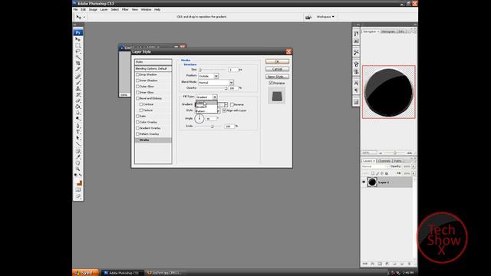Switch to the Channels tab

[384, 161]
